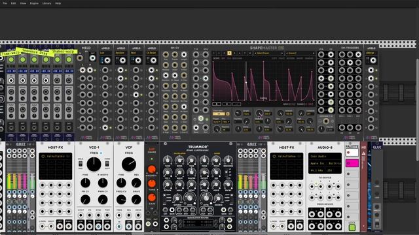Click Trummor oscillator BEND knob
419x235 pixels.
click(x=179, y=160)
